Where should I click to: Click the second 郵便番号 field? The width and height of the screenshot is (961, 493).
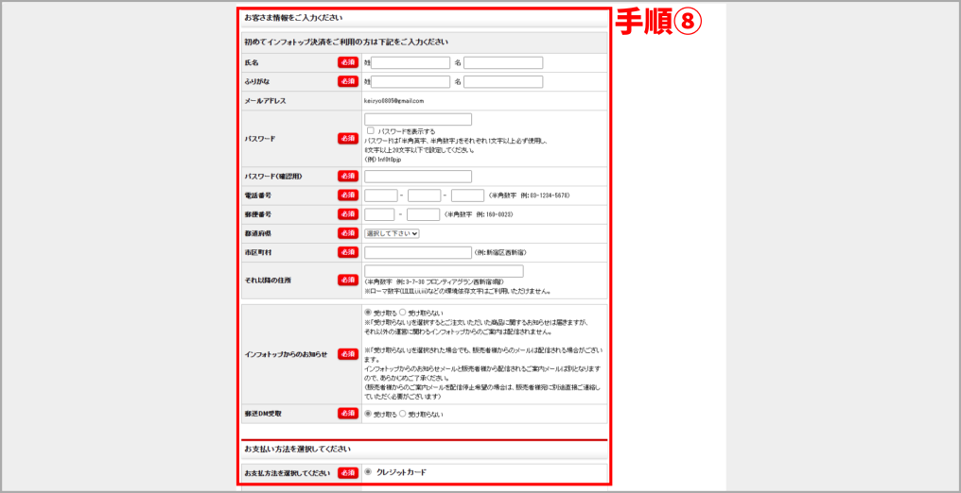point(423,214)
